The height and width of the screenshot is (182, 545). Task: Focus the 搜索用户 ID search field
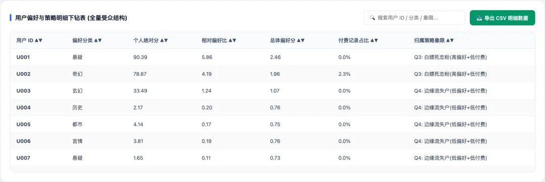[x=414, y=18]
